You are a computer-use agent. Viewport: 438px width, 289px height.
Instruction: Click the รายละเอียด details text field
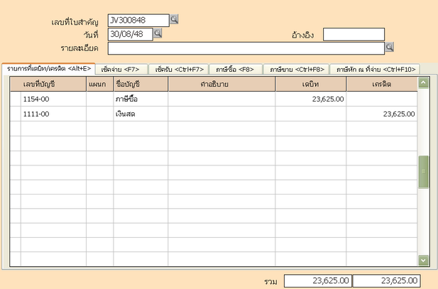tap(246, 48)
